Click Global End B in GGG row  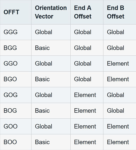115,32
